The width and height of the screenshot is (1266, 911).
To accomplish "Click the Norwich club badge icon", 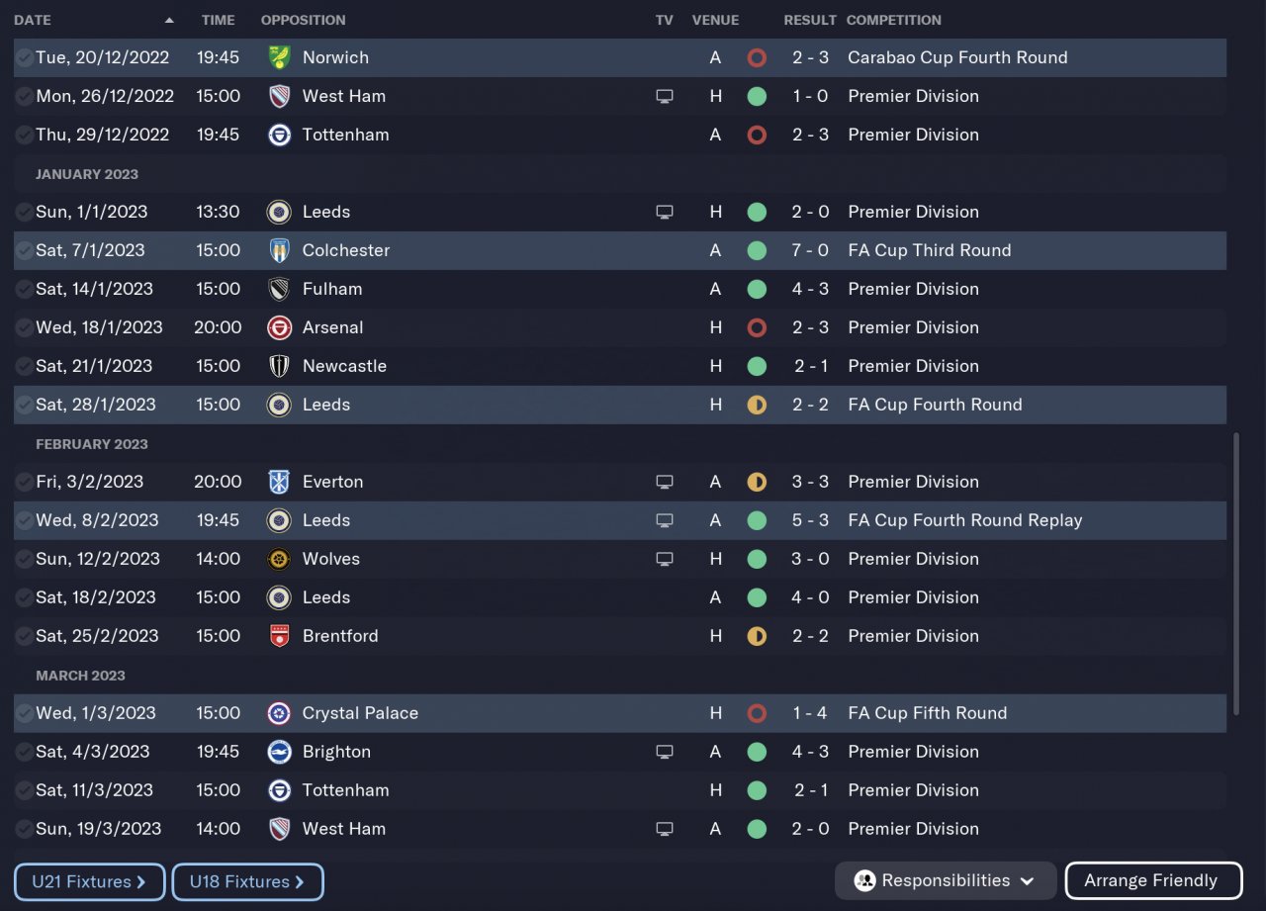I will pyautogui.click(x=279, y=57).
